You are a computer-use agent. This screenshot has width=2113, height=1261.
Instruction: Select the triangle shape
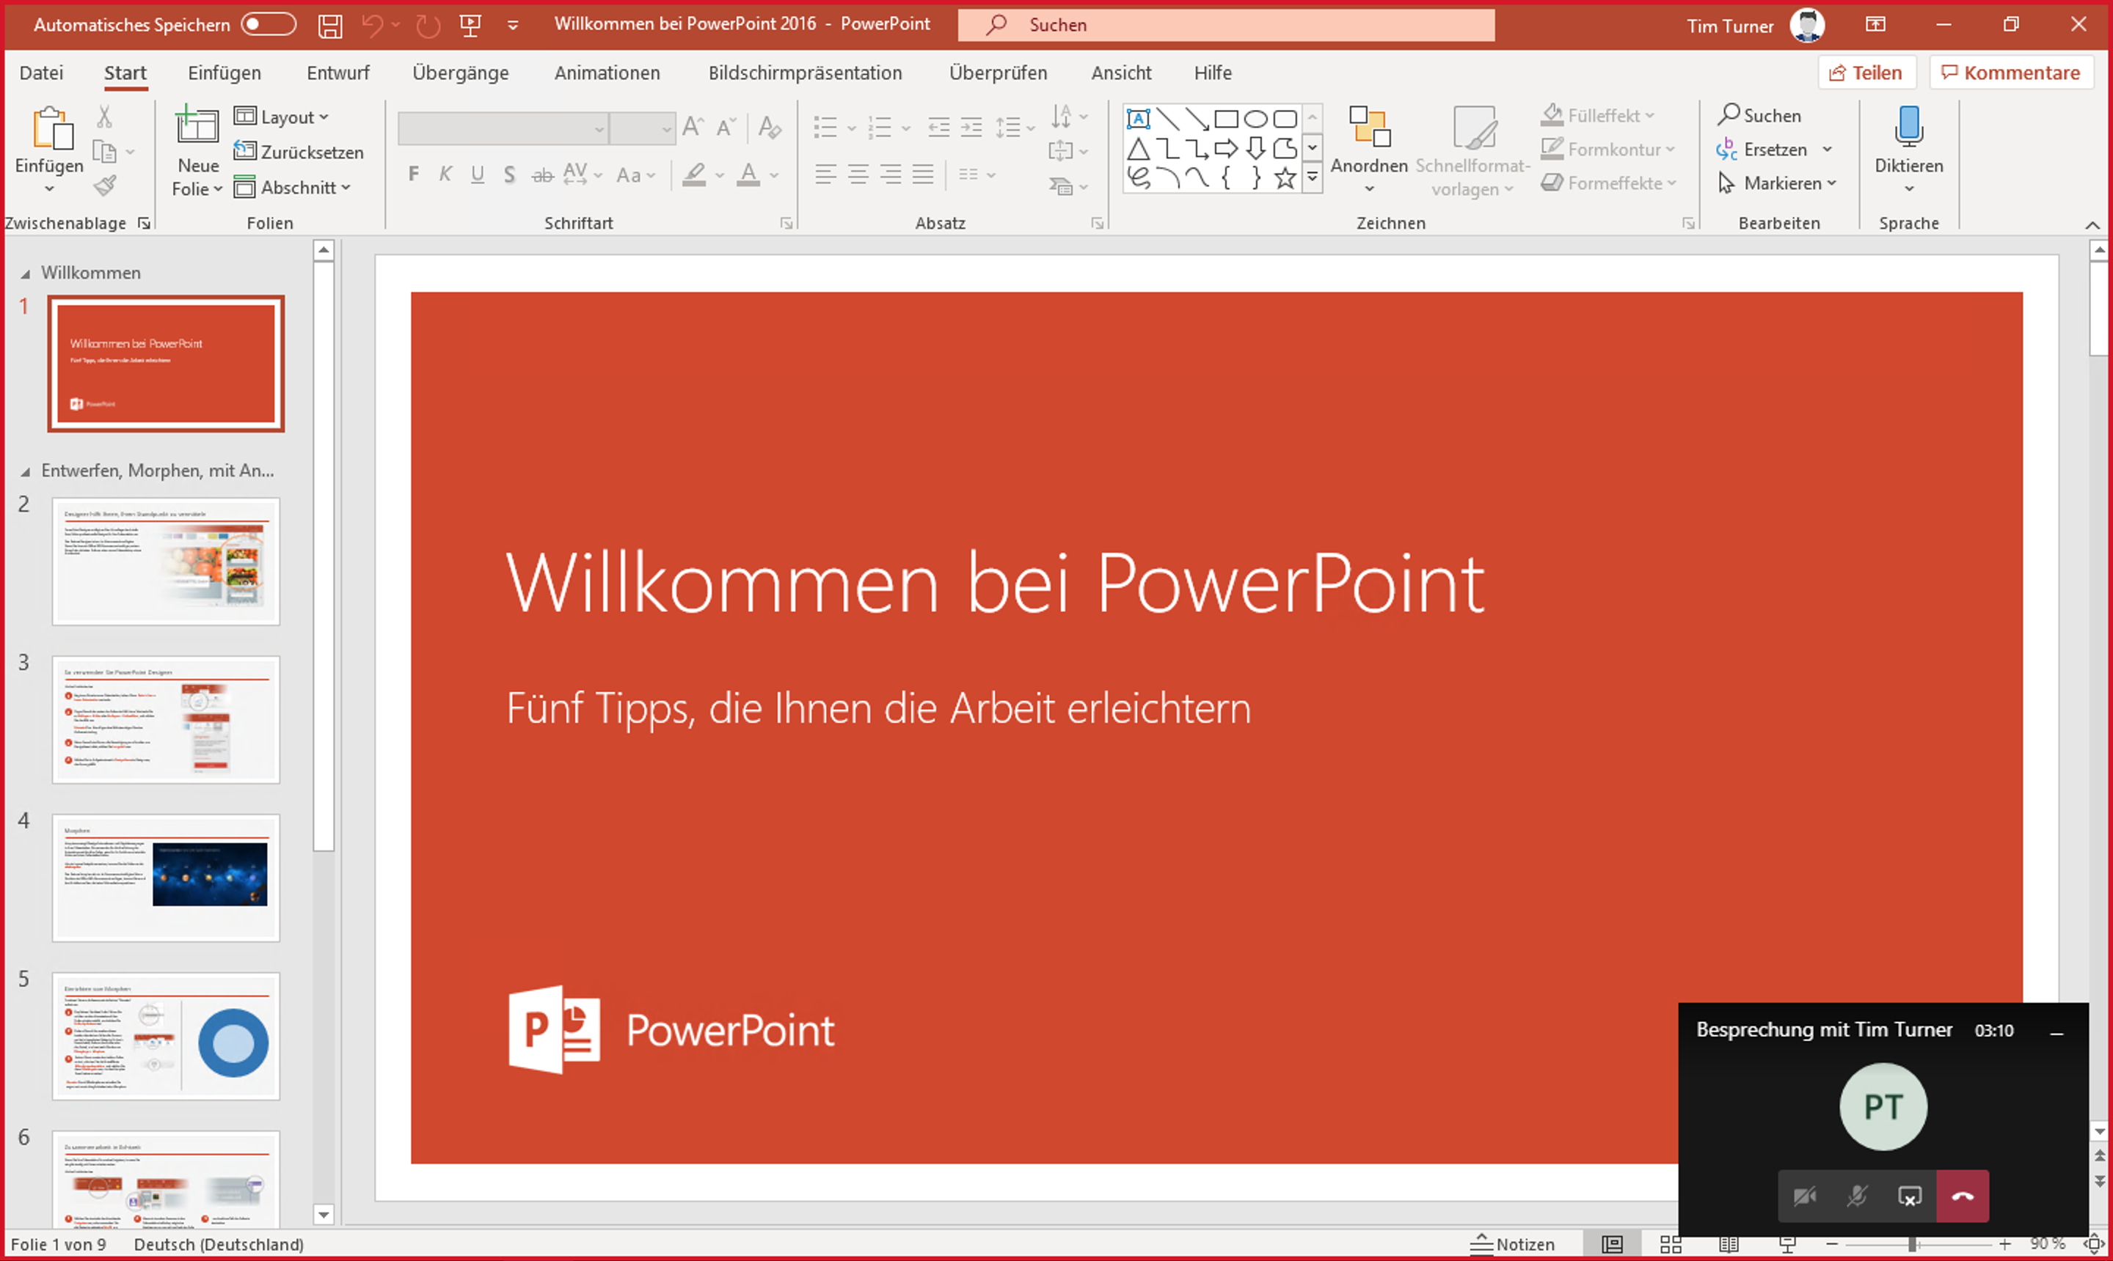[x=1139, y=150]
